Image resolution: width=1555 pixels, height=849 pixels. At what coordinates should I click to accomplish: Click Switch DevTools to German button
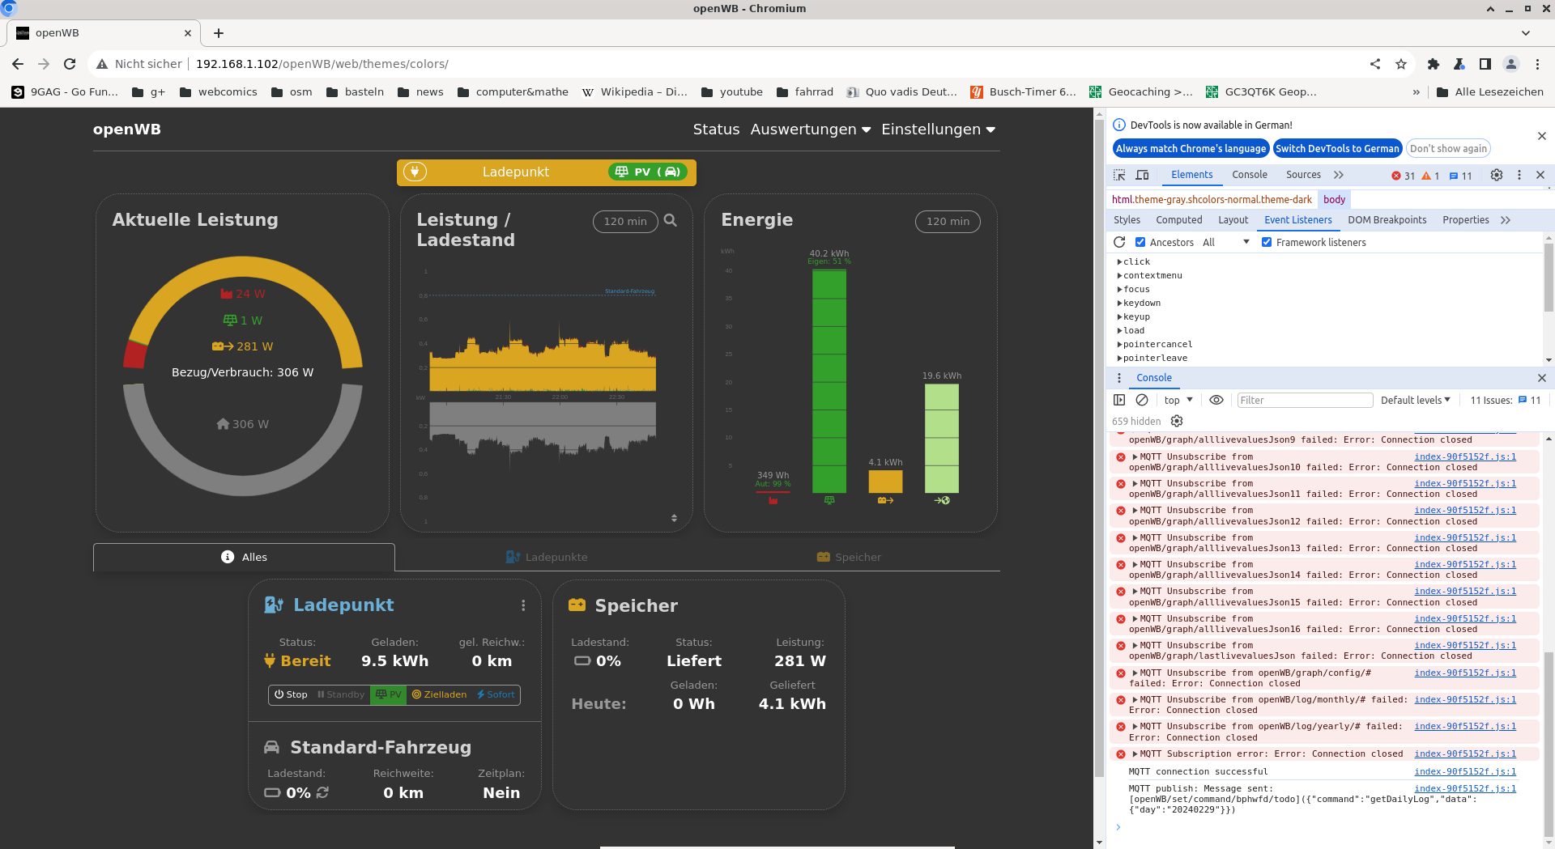tap(1336, 148)
